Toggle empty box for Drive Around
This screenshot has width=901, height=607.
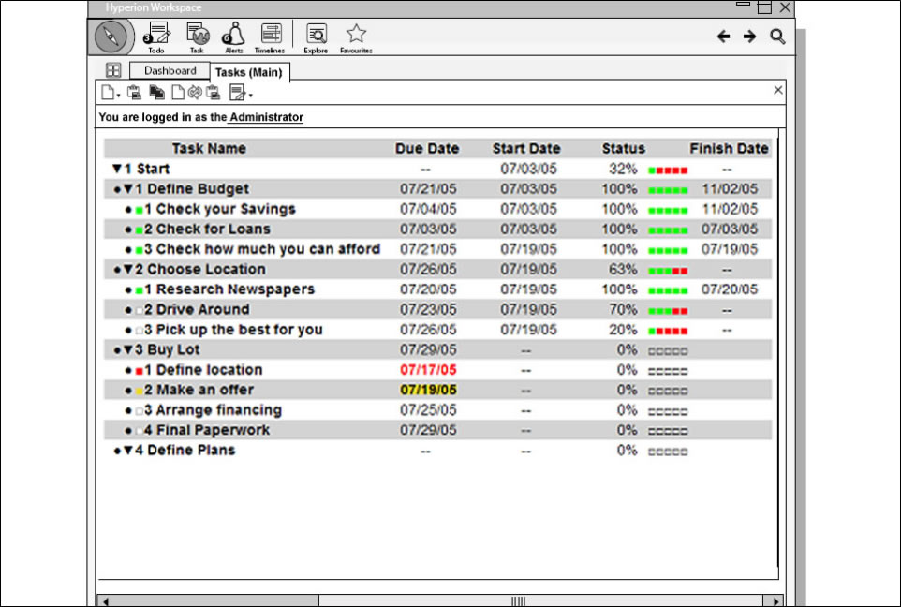tap(139, 311)
